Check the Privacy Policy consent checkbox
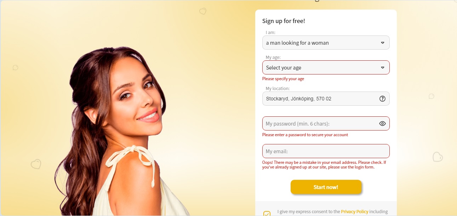The width and height of the screenshot is (457, 216). [x=267, y=214]
